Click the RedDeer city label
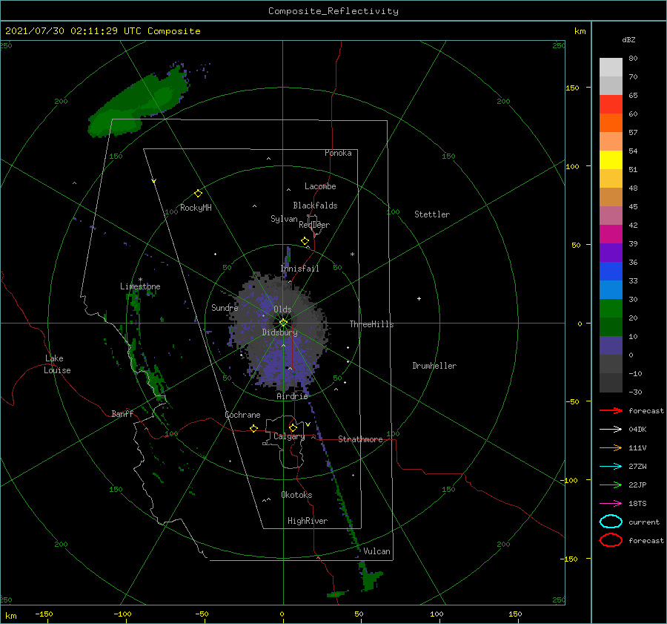667x624 pixels. point(314,225)
